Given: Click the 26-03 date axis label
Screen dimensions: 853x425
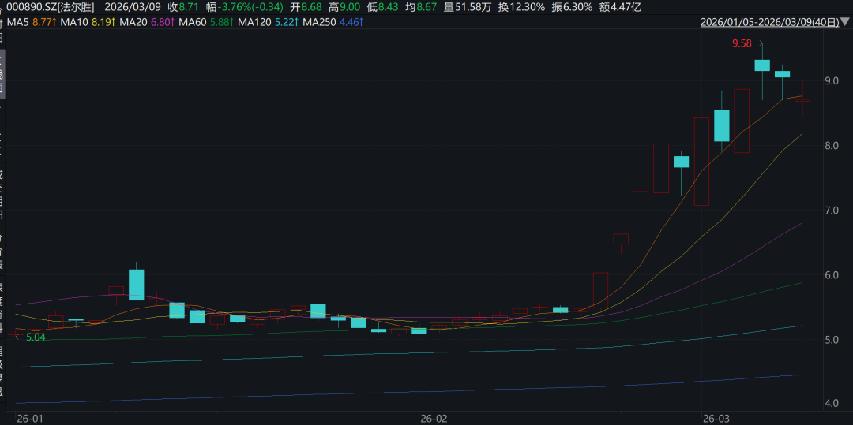Looking at the screenshot, I should 716,419.
